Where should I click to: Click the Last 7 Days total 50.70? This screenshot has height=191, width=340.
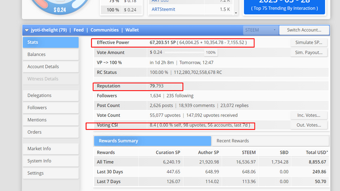pos(320,181)
